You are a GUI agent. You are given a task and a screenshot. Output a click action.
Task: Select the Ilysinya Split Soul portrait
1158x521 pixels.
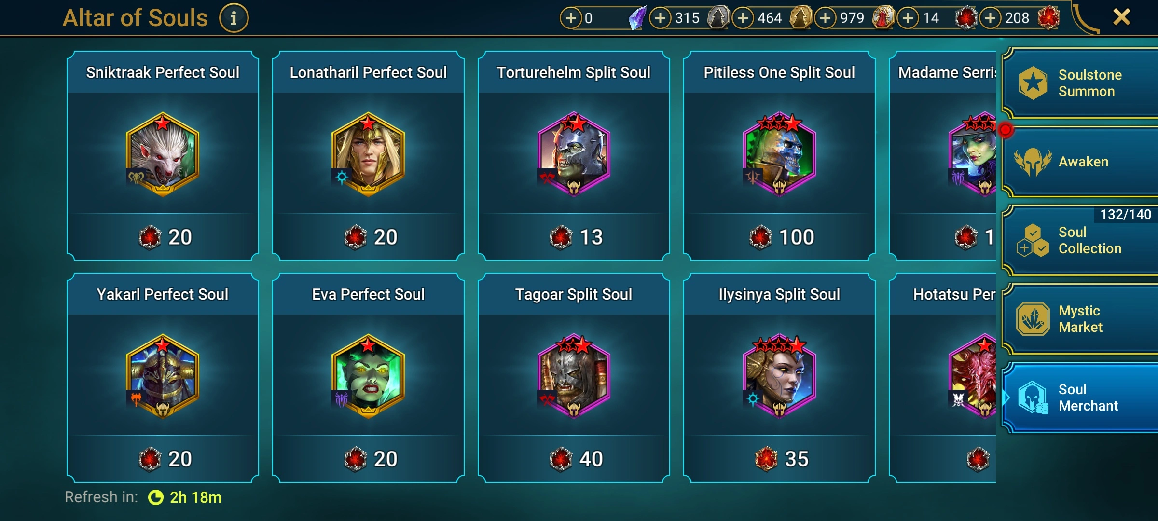pyautogui.click(x=780, y=376)
